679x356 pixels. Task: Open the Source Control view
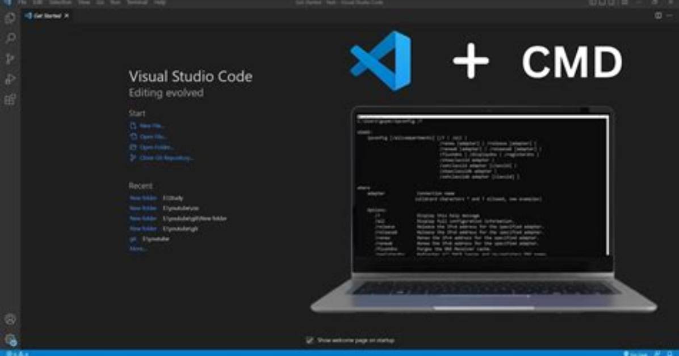(10, 58)
